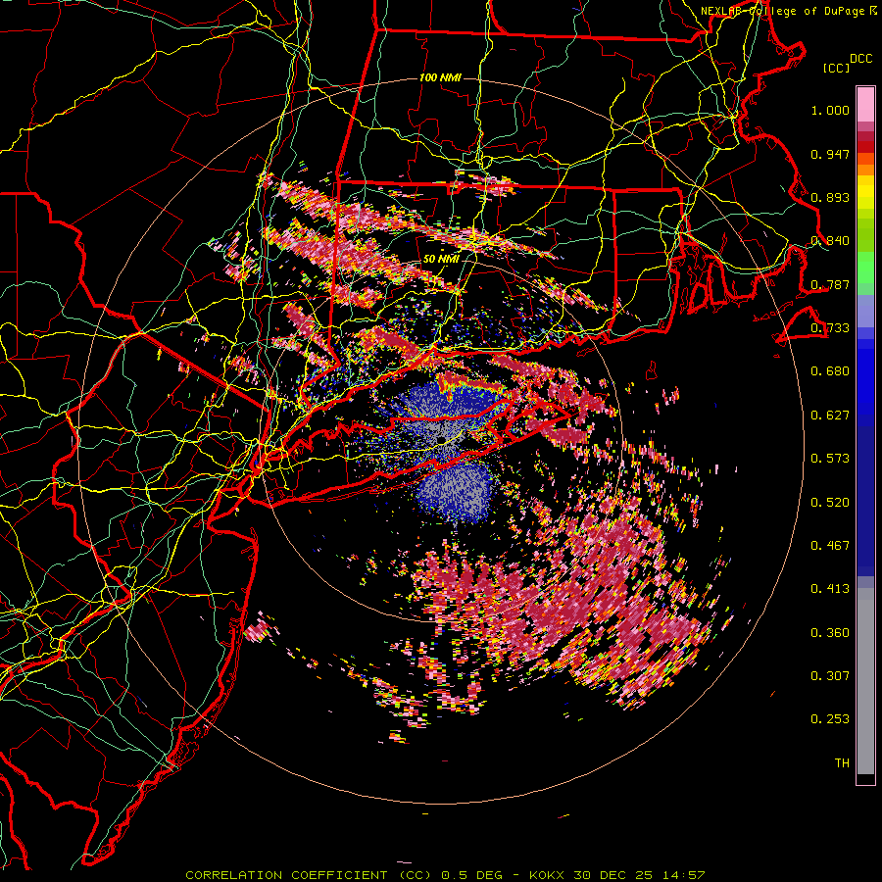Click the 100 NMI range ring label
This screenshot has width=882, height=882.
[440, 77]
